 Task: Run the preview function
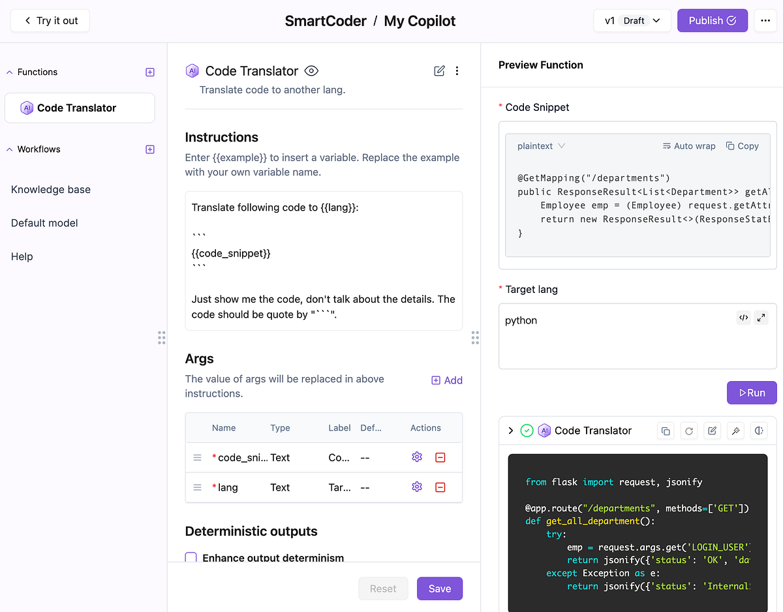pyautogui.click(x=751, y=392)
